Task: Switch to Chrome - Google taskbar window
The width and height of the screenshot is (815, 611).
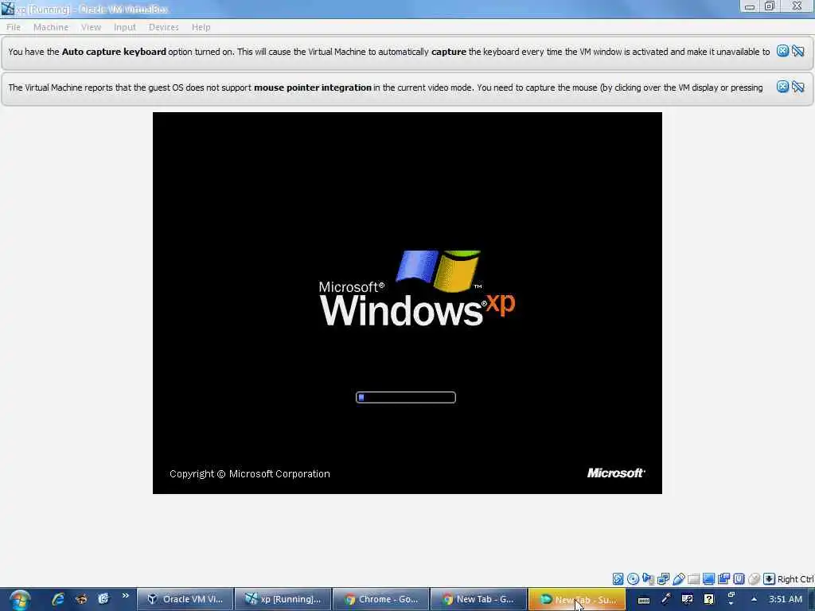Action: point(380,599)
